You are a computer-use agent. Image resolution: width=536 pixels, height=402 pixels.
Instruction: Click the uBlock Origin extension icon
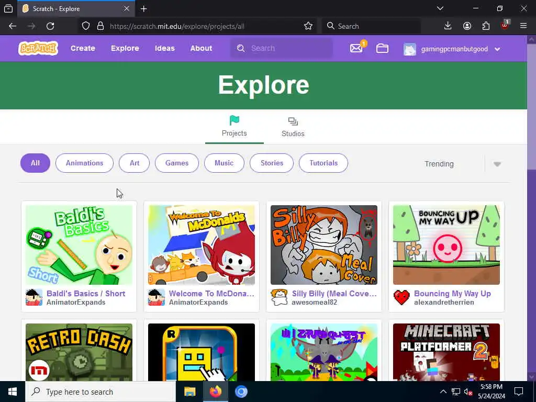tap(505, 25)
